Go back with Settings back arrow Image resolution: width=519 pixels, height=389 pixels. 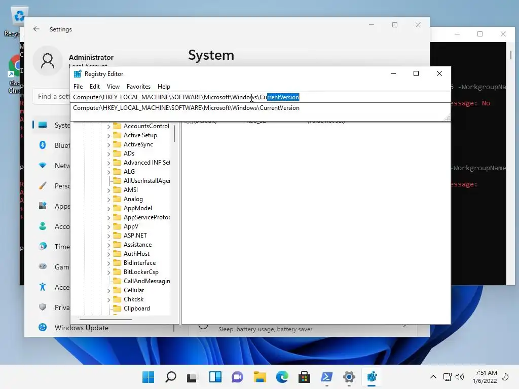click(36, 29)
